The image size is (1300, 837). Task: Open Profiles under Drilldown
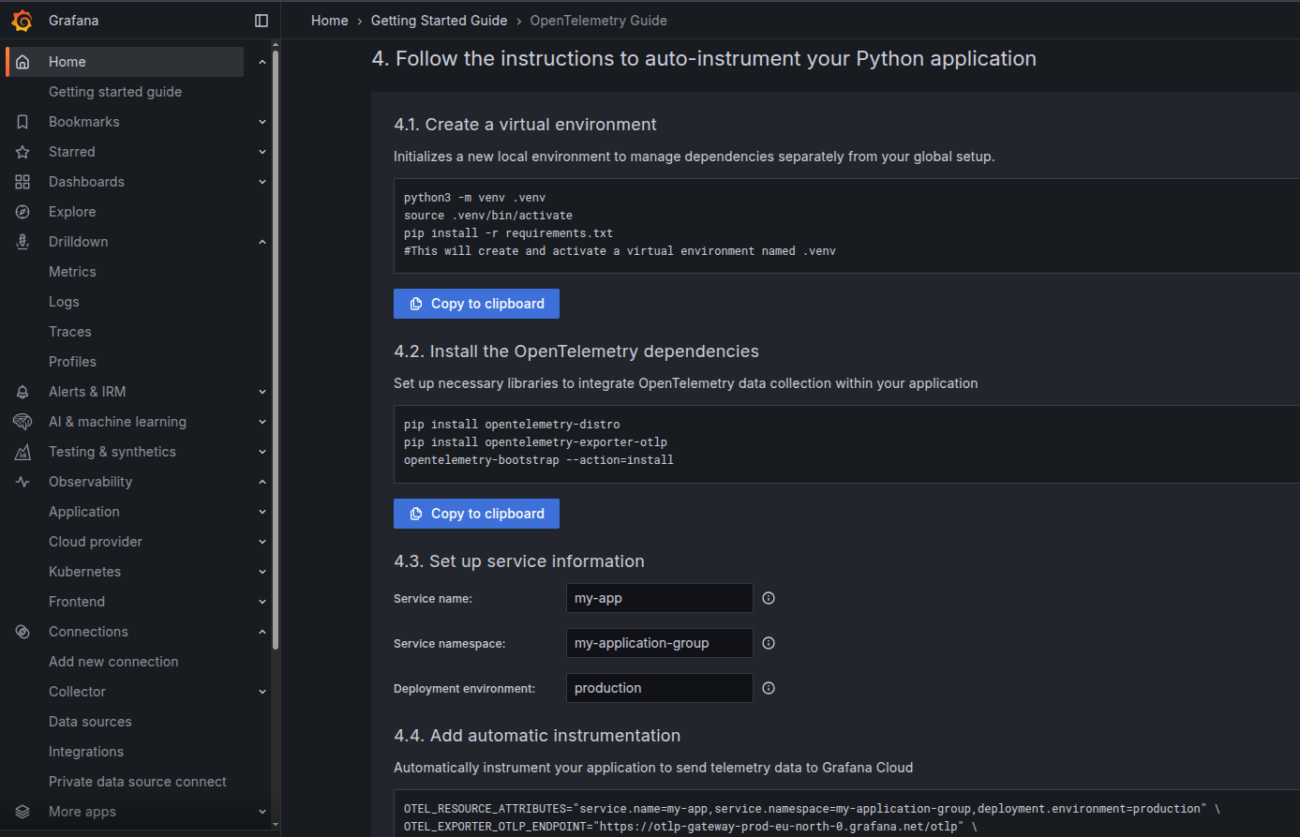(72, 362)
